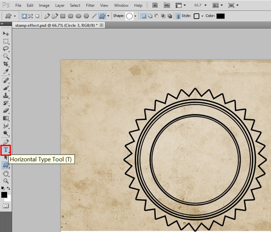Pick the Lasso tool
Image resolution: width=271 pixels, height=232 pixels.
pyautogui.click(x=6, y=49)
